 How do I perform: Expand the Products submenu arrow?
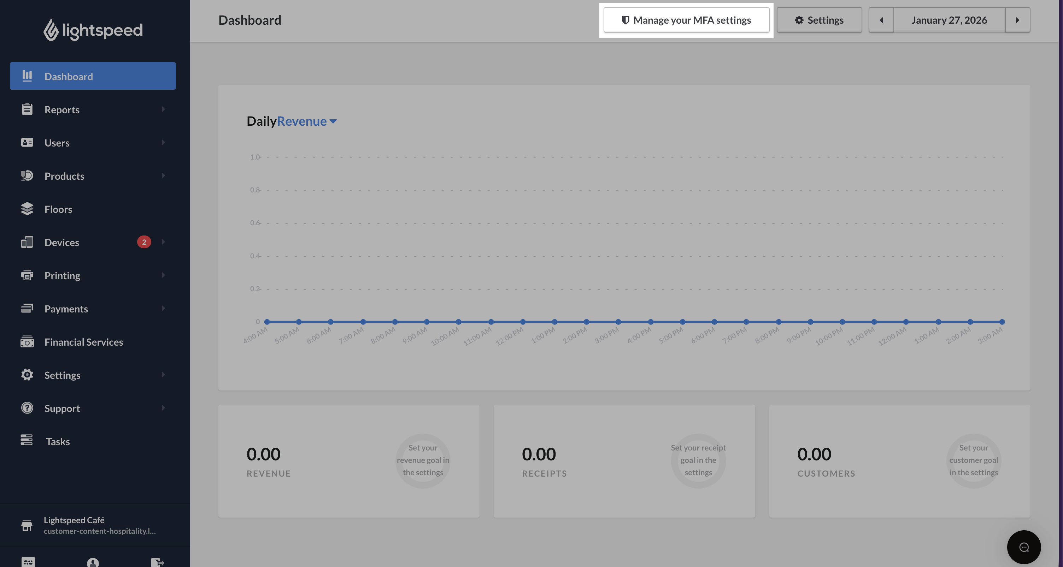[163, 176]
